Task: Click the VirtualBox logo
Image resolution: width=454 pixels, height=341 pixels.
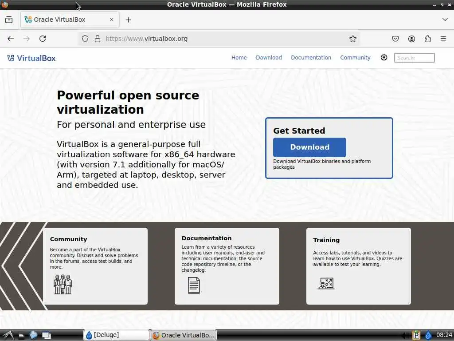Action: pyautogui.click(x=31, y=58)
